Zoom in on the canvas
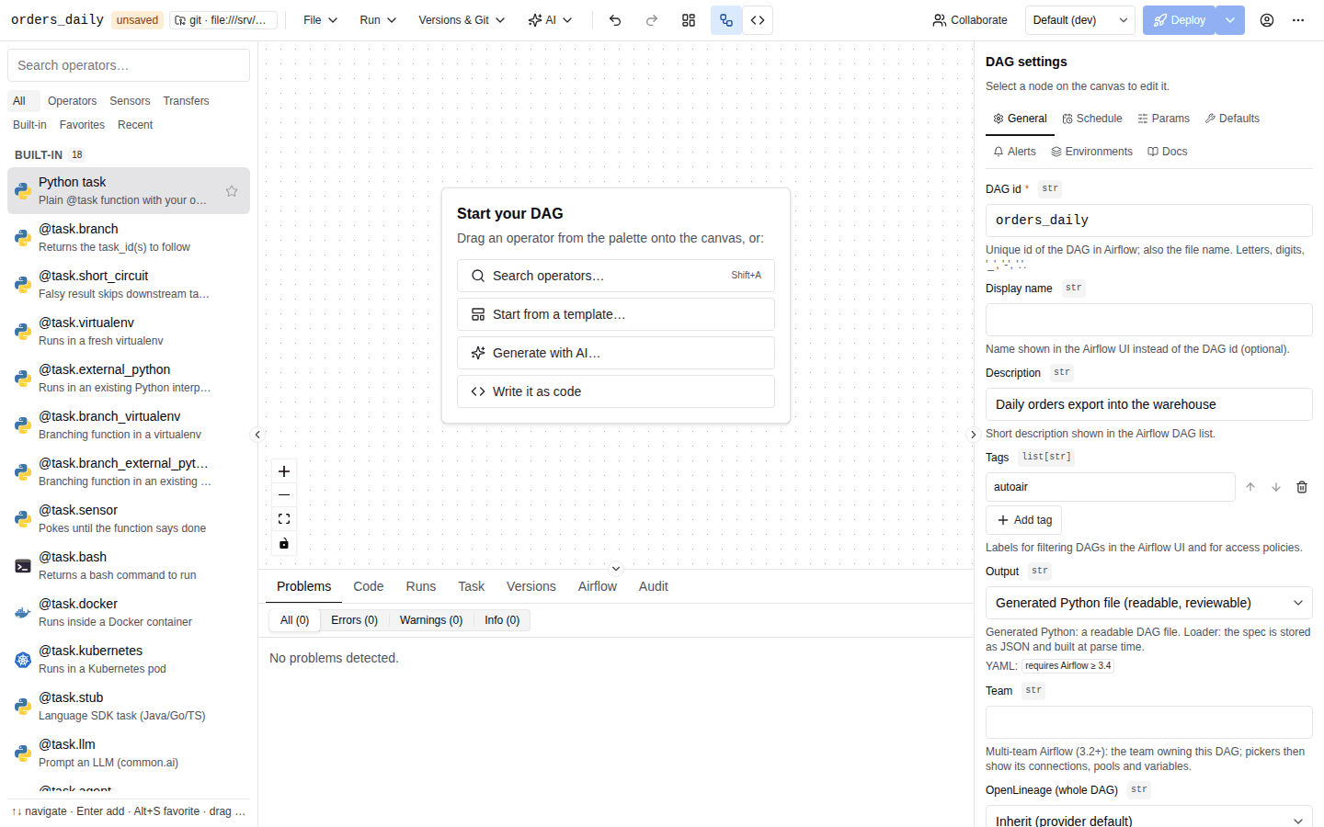 click(x=284, y=471)
